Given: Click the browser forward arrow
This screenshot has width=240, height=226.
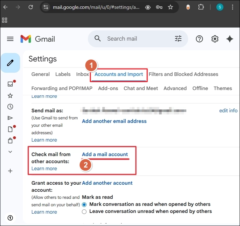Looking at the screenshot, I should (x=18, y=7).
